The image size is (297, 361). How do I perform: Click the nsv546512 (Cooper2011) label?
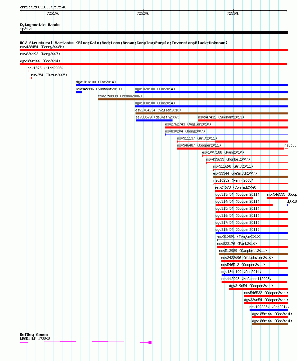(x=243, y=265)
